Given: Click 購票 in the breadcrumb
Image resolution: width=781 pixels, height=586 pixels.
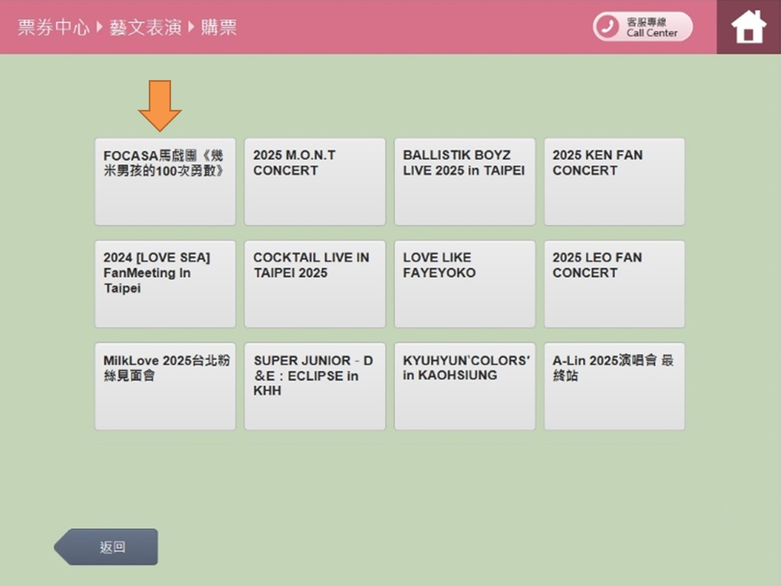Looking at the screenshot, I should pyautogui.click(x=219, y=27).
